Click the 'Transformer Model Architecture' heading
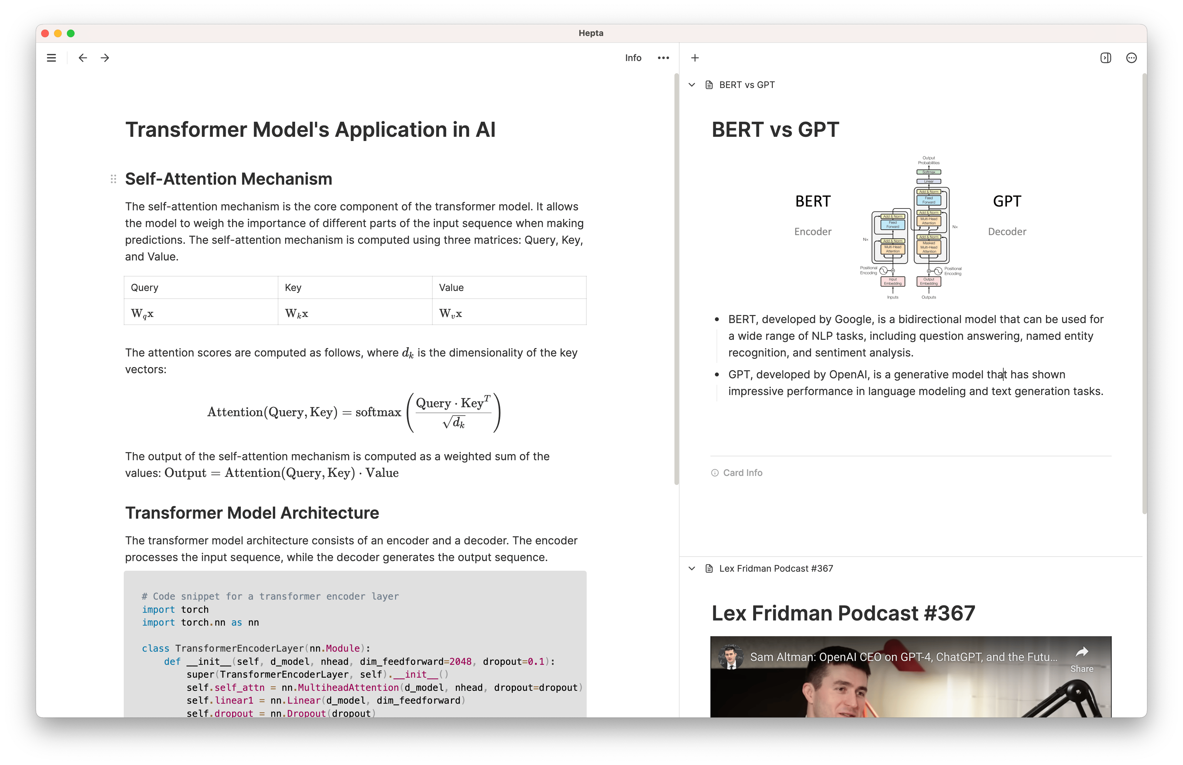 (252, 513)
